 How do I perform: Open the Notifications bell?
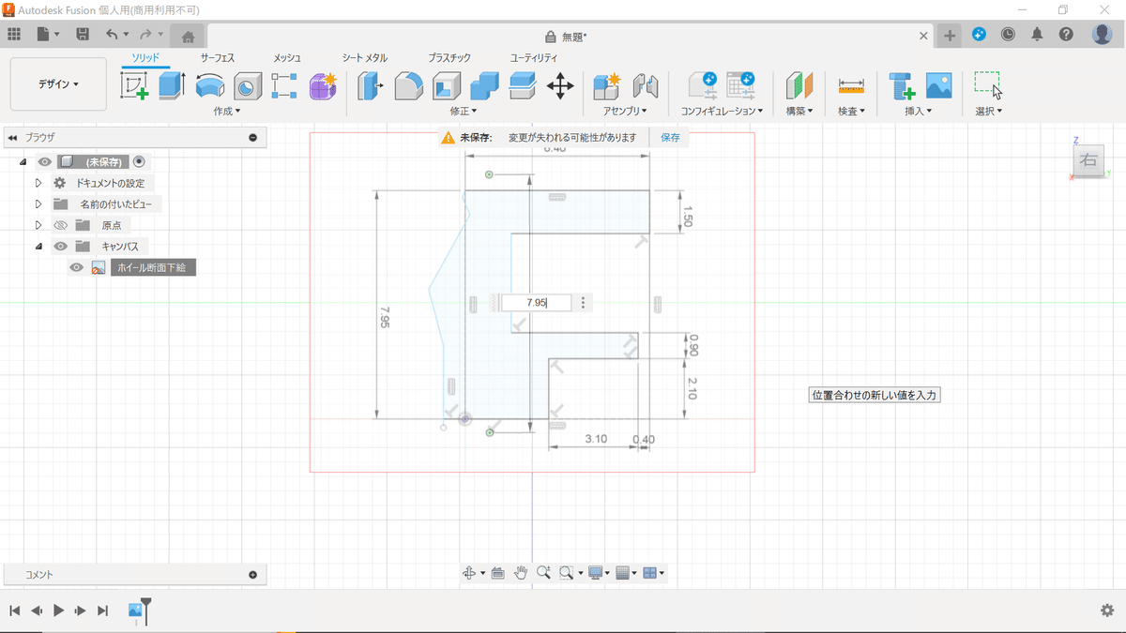click(x=1037, y=34)
